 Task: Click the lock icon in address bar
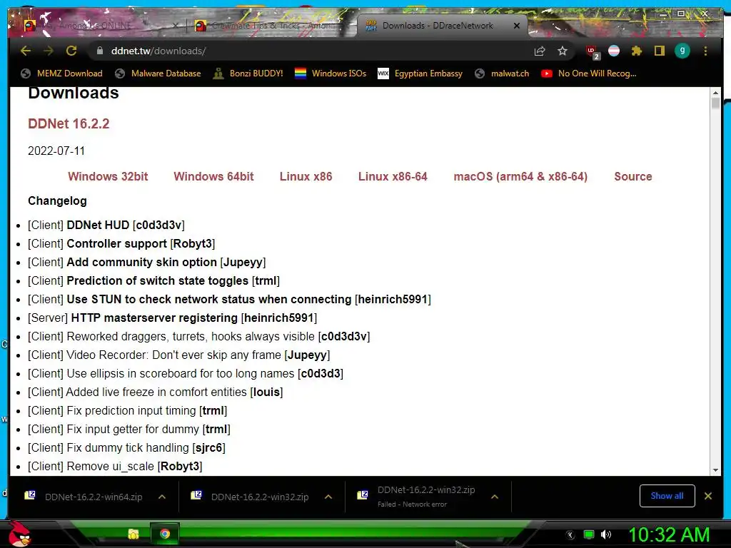99,51
